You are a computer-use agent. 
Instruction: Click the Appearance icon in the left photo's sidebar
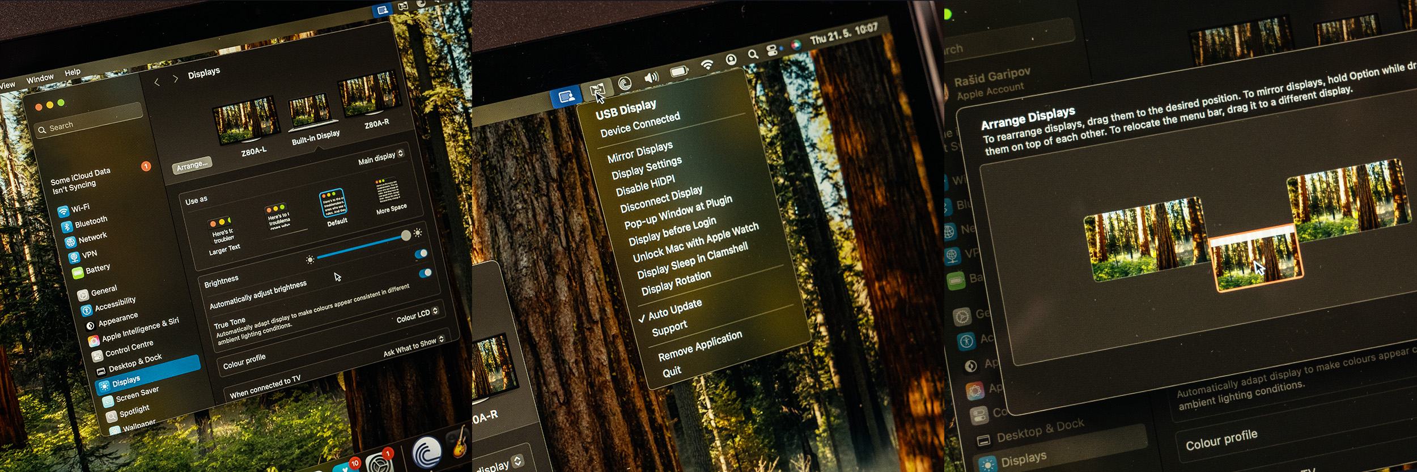90,326
